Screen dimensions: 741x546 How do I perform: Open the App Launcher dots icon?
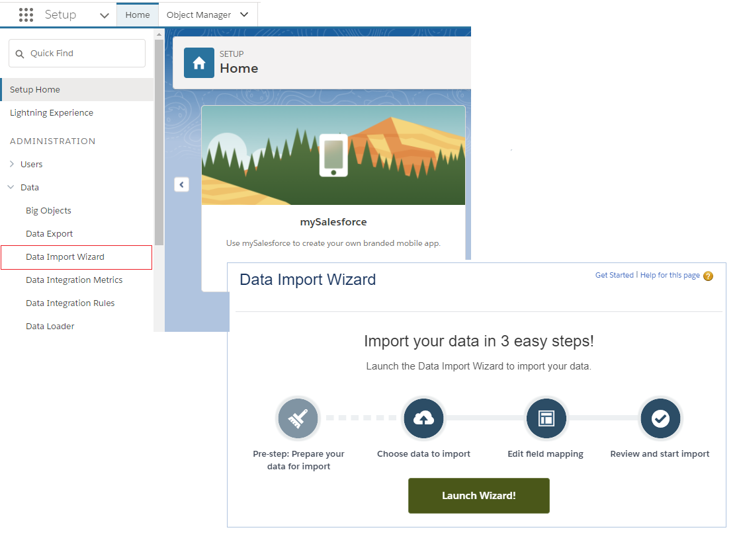pos(26,15)
